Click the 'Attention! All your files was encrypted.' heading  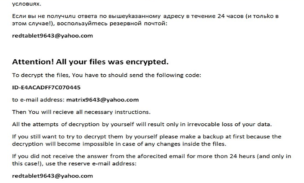point(90,62)
